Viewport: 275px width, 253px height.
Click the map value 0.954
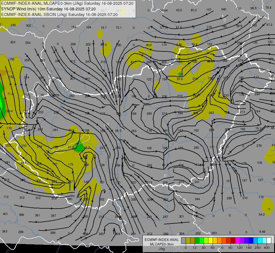[x=164, y=10]
